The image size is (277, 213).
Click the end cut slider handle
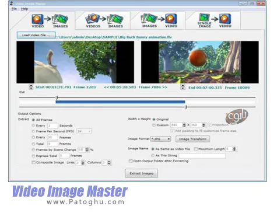tap(186, 107)
